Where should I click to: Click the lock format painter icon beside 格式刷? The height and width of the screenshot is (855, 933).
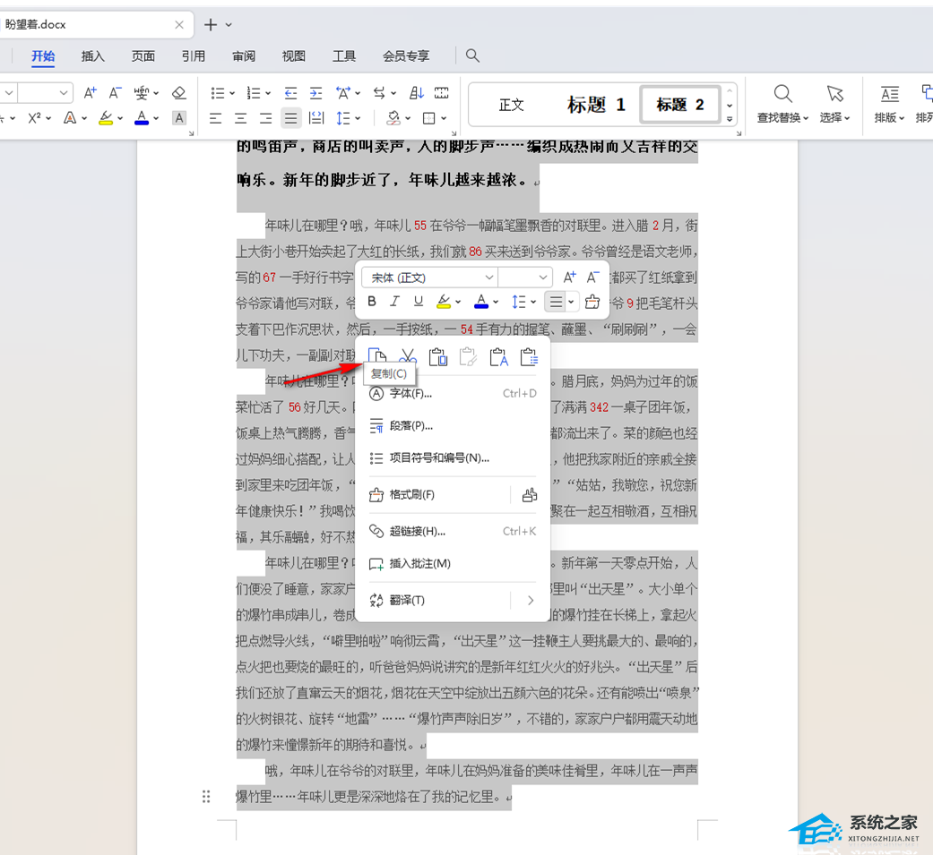click(x=529, y=495)
